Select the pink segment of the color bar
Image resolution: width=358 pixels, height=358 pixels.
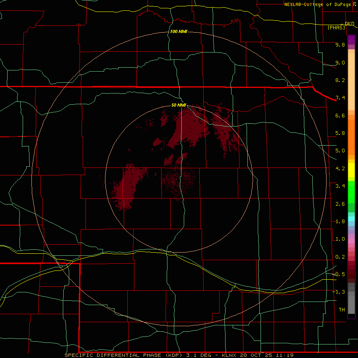click(x=351, y=241)
